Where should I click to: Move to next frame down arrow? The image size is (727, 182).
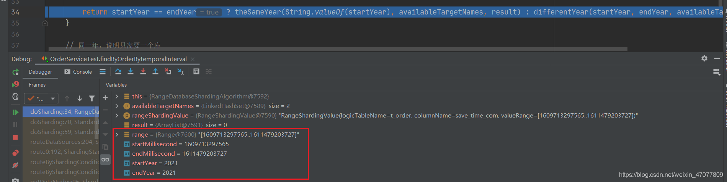80,98
